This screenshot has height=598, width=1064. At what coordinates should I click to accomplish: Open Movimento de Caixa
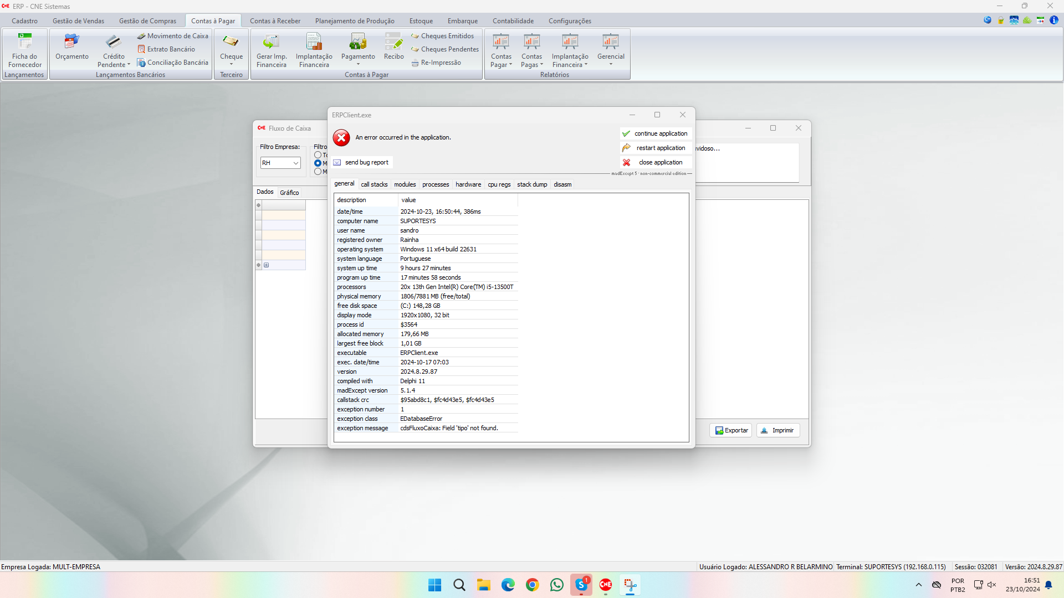pyautogui.click(x=173, y=36)
